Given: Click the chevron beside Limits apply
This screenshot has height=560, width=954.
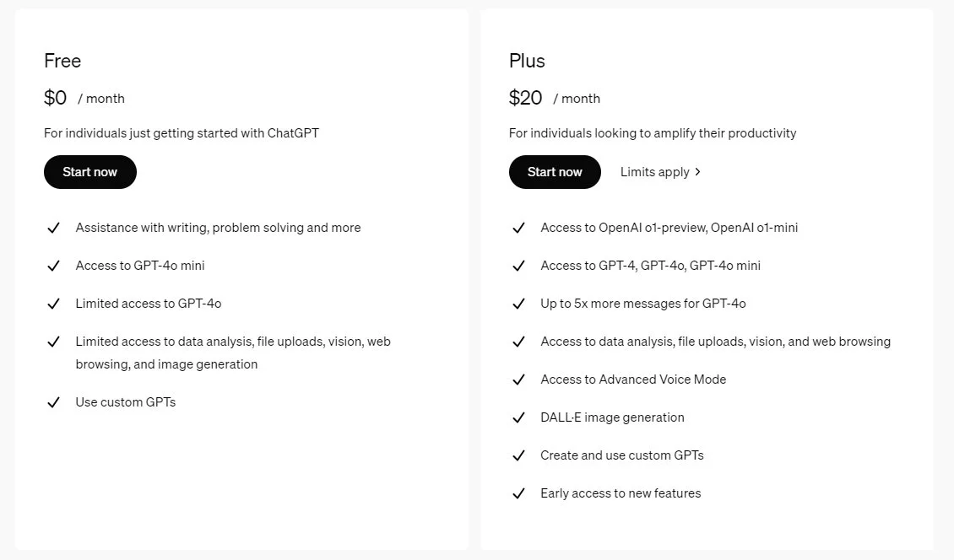Looking at the screenshot, I should [698, 172].
